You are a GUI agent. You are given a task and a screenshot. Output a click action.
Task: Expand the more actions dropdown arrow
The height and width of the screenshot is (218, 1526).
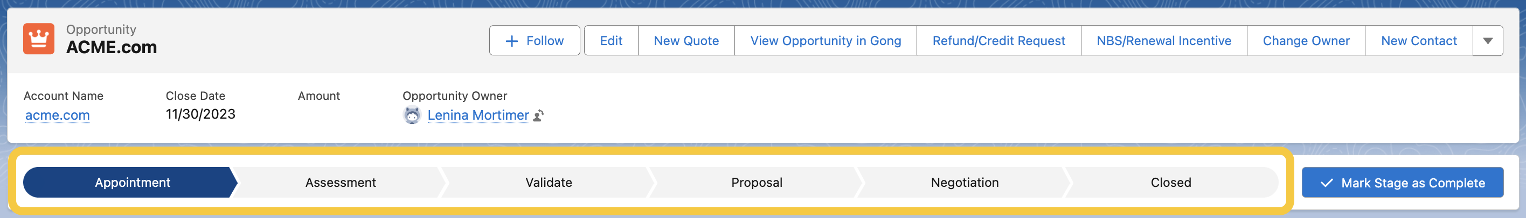(1487, 41)
